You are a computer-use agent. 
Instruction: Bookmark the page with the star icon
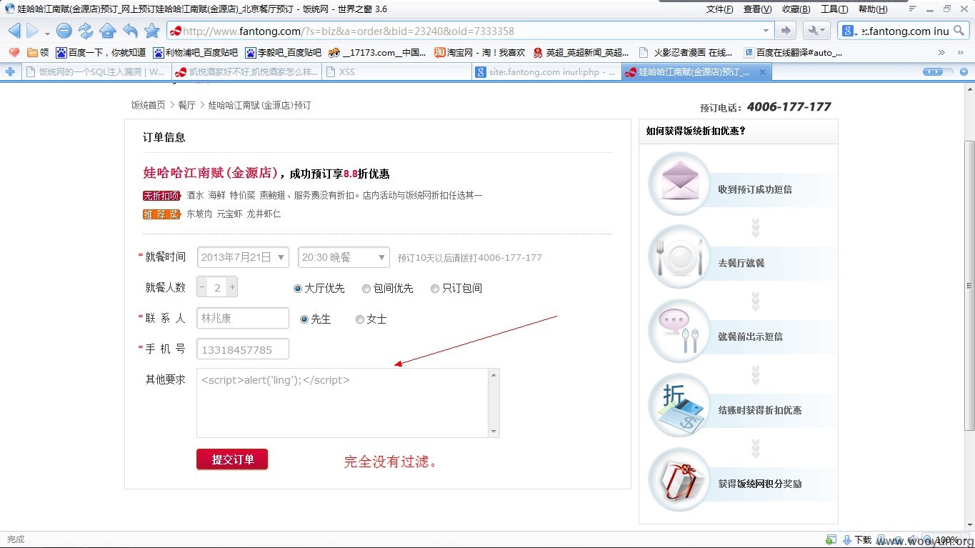click(x=152, y=31)
